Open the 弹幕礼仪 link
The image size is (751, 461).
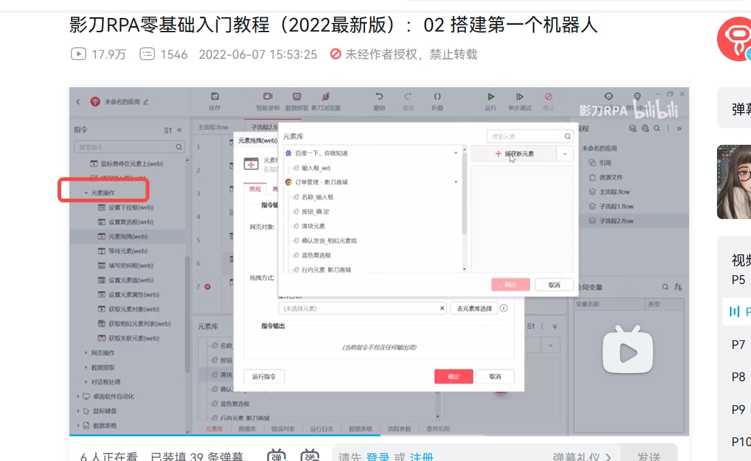(581, 457)
